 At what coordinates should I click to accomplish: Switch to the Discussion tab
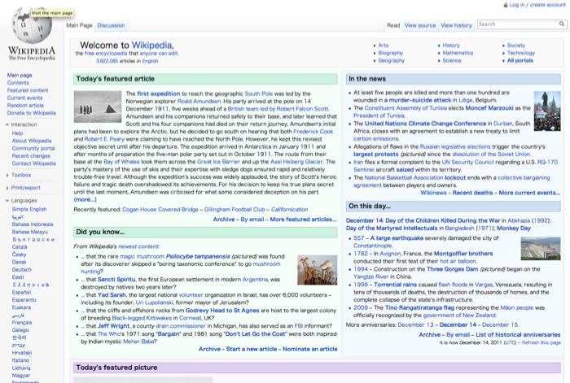(x=111, y=25)
